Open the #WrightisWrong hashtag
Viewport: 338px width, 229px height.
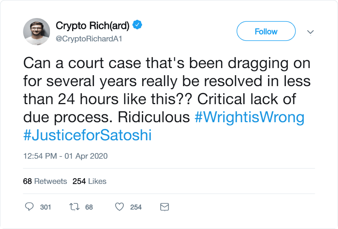coord(249,117)
